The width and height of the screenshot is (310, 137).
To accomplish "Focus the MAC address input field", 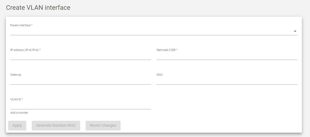I will (227, 81).
